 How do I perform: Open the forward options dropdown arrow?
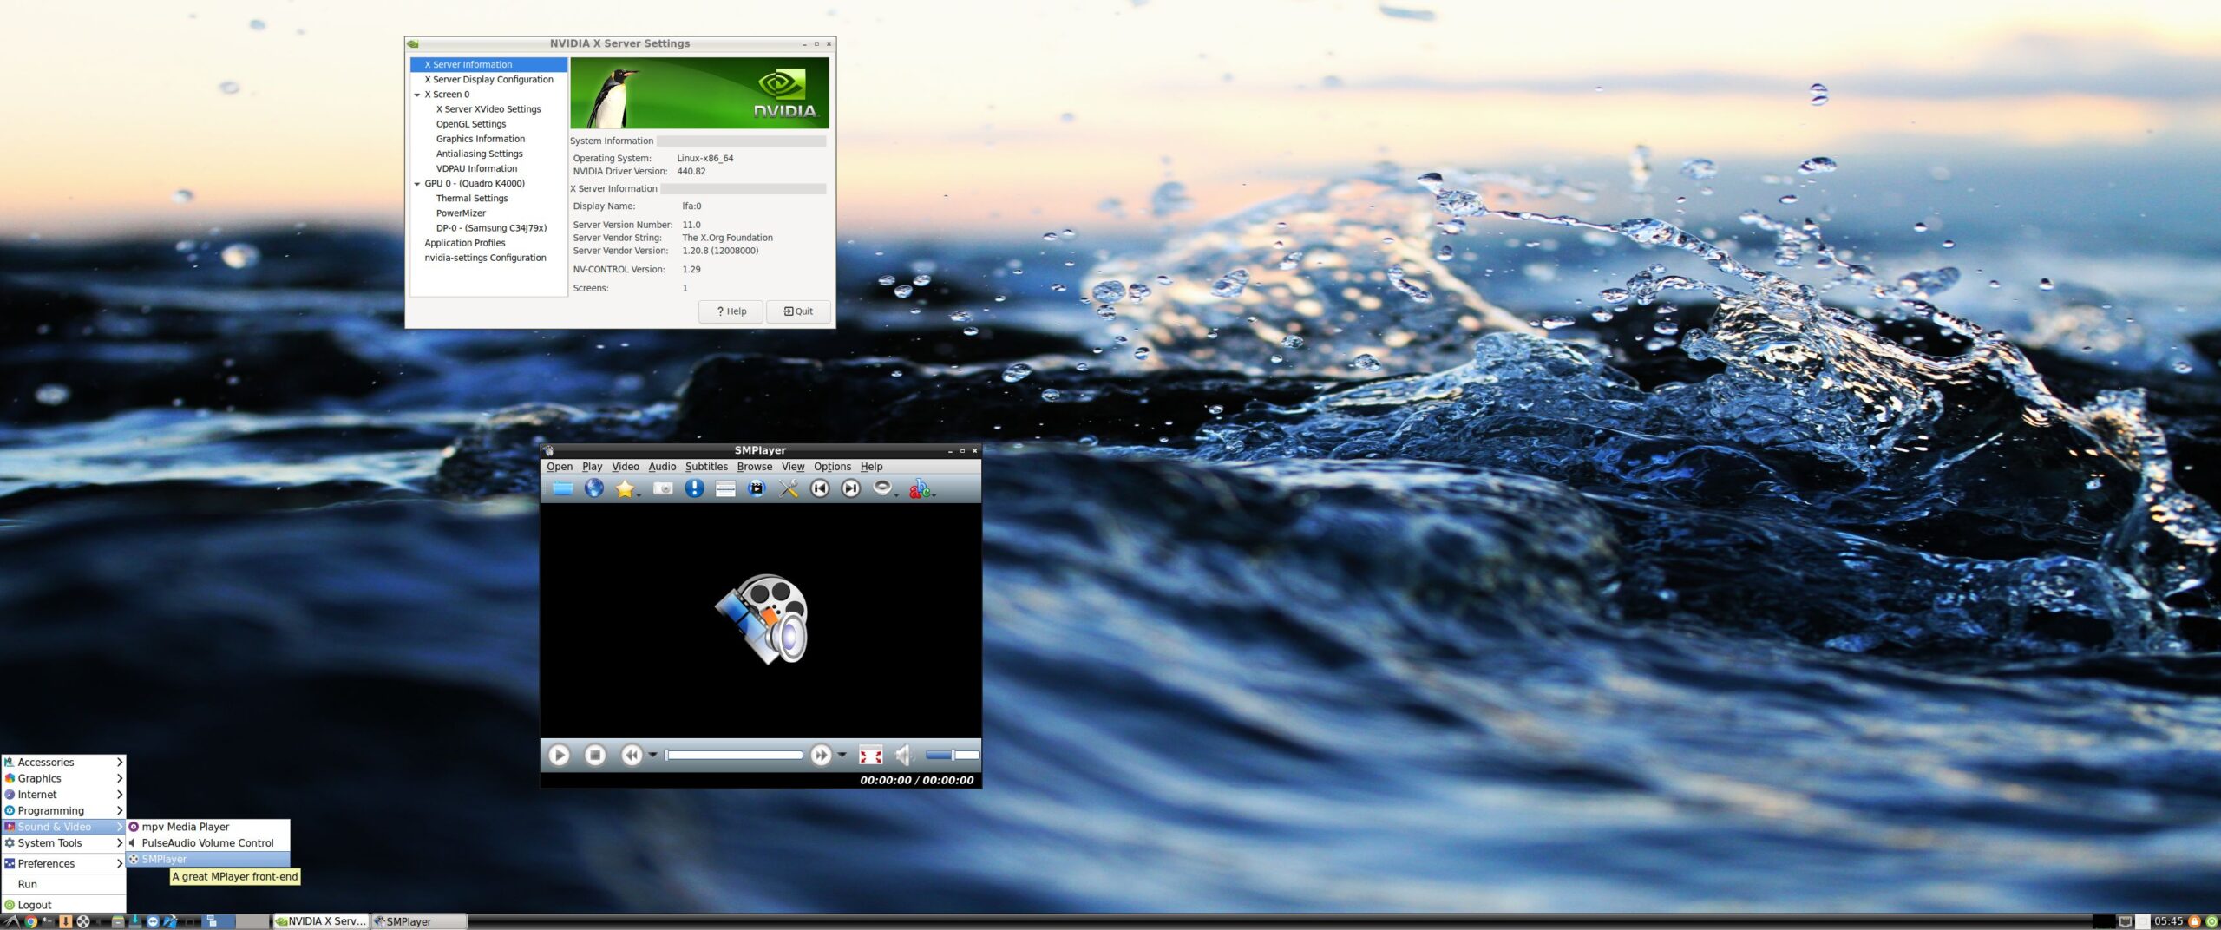842,755
